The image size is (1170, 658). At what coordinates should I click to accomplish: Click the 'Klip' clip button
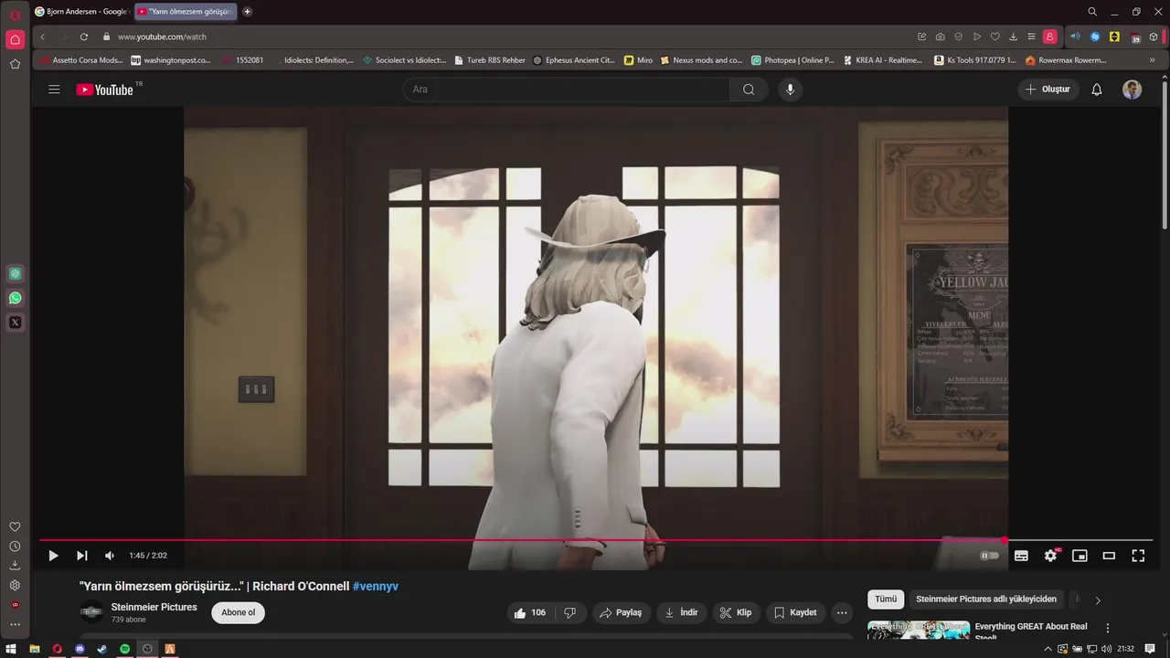tap(736, 612)
